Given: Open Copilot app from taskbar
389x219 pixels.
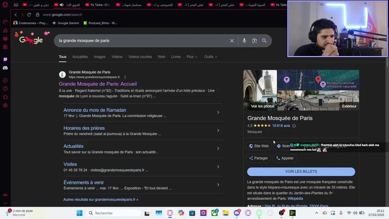Looking at the screenshot, I should click(181, 213).
